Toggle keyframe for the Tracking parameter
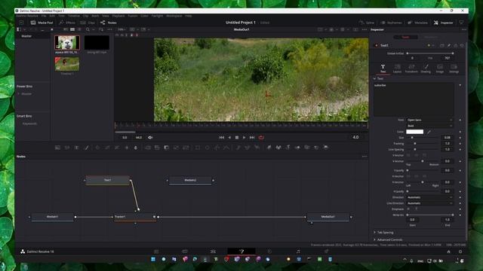Viewport: 483px width, 271px height. coord(460,144)
